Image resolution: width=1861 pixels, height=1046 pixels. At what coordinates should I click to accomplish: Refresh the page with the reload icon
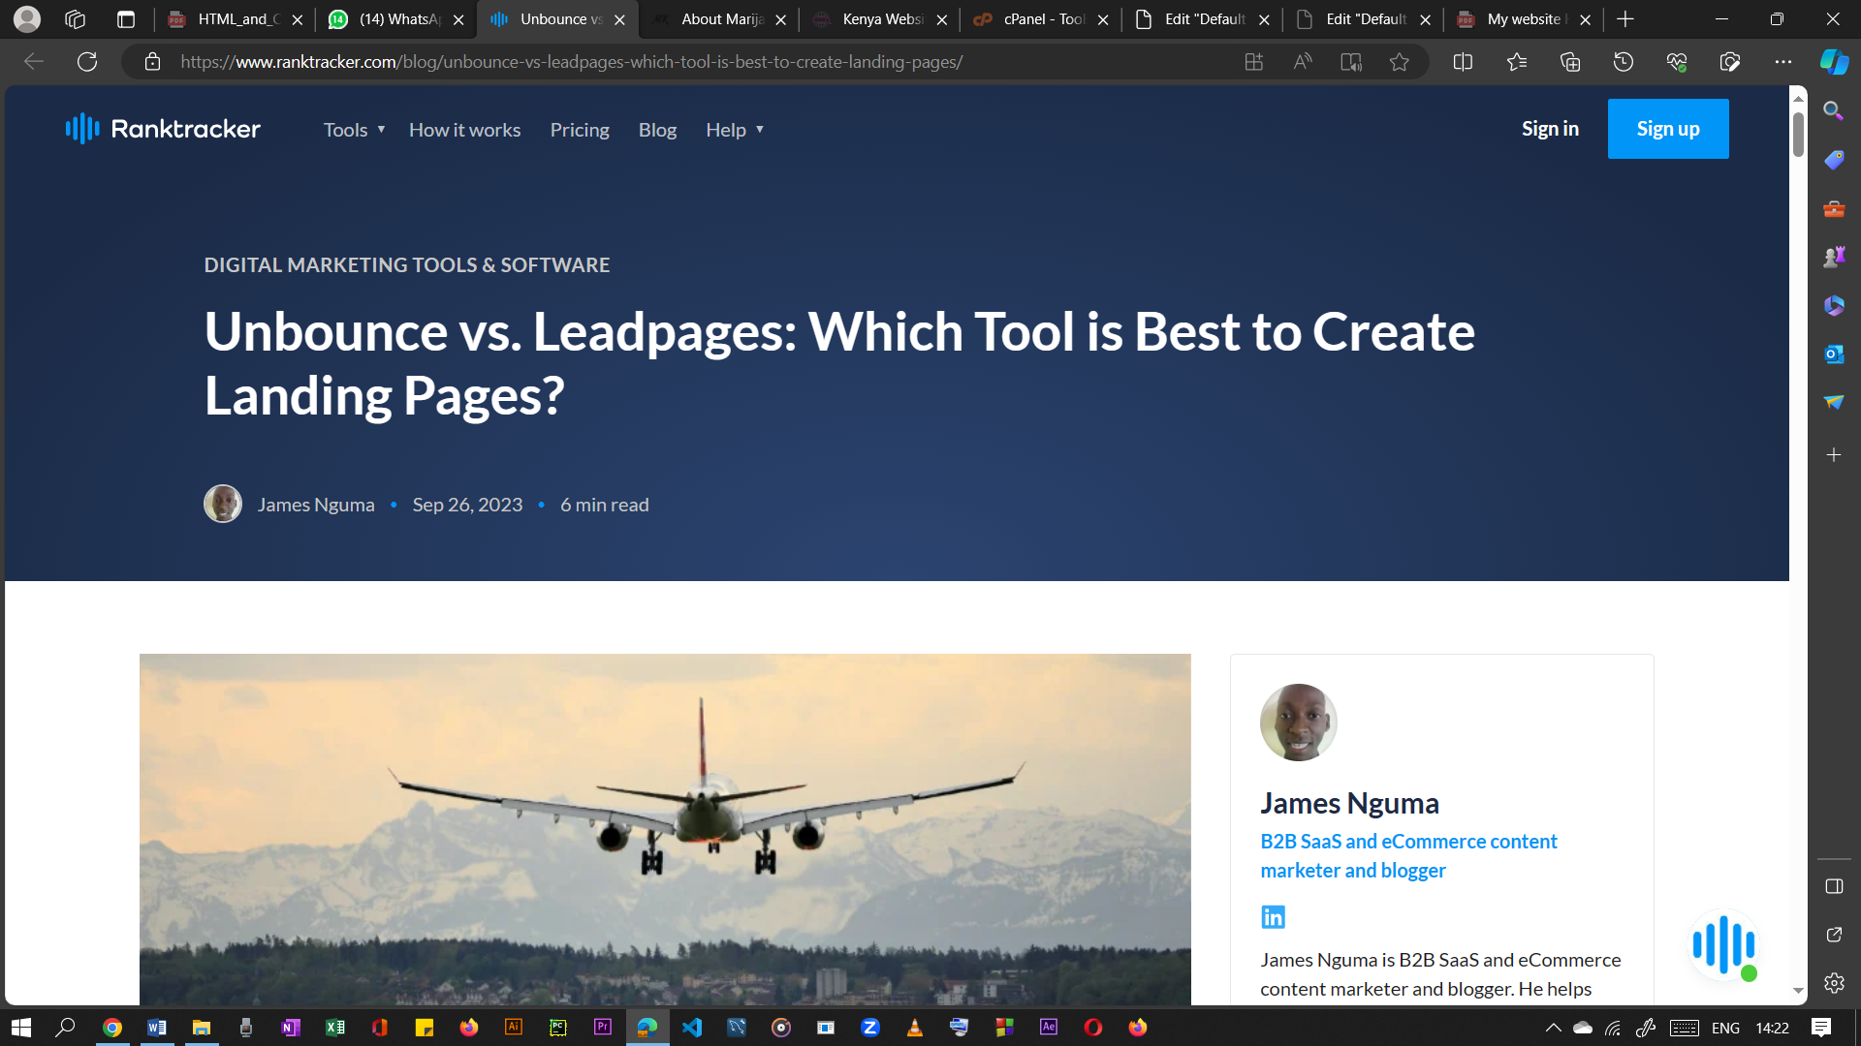87,62
